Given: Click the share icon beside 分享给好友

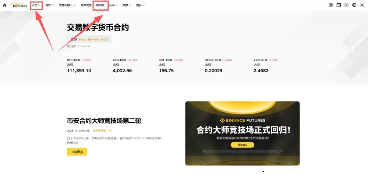Looking at the screenshot, I should 110,130.
